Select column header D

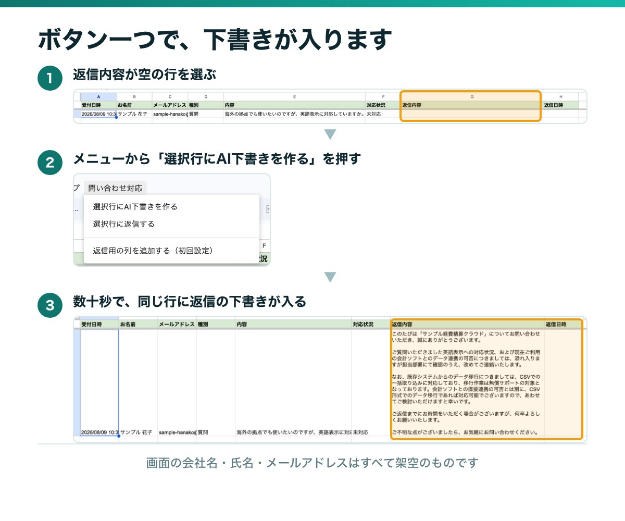point(206,97)
